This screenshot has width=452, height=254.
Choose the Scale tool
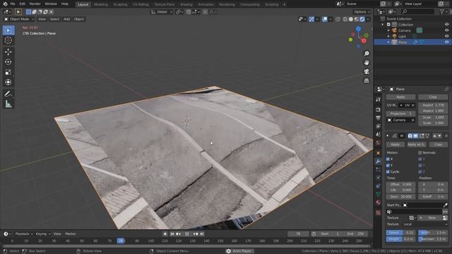coord(8,72)
